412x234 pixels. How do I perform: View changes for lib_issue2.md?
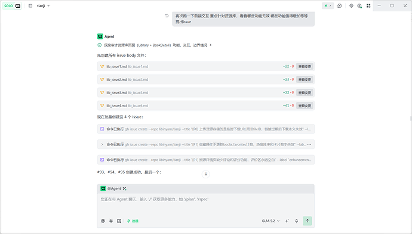305,80
